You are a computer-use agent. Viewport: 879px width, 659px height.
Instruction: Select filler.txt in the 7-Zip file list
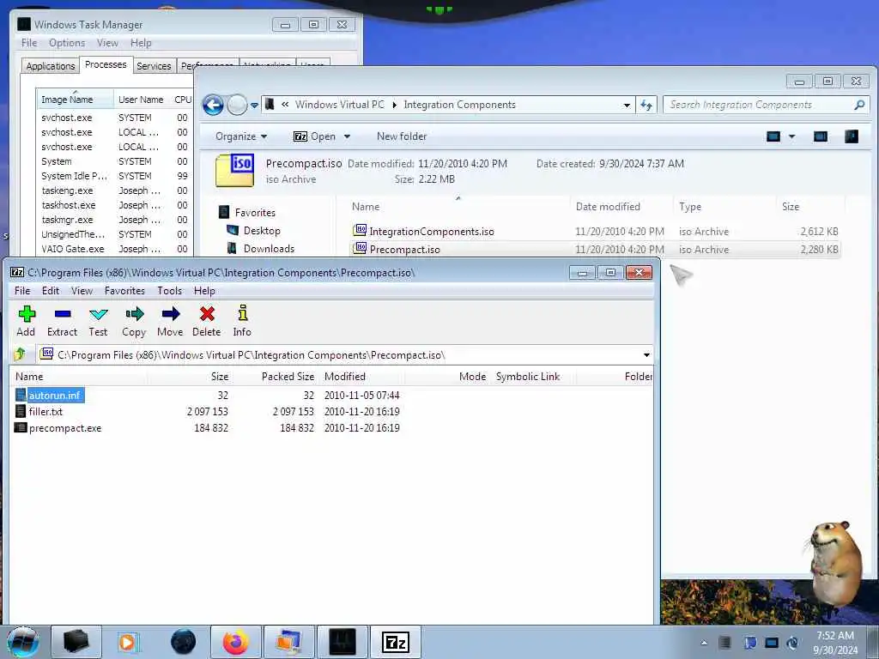click(x=45, y=411)
